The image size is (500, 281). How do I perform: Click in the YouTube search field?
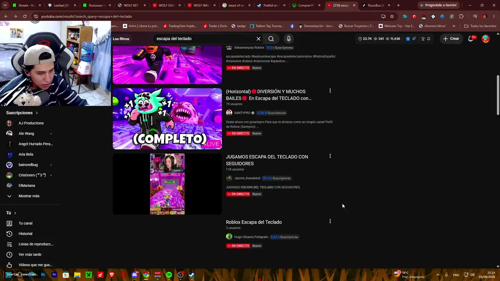pos(203,39)
